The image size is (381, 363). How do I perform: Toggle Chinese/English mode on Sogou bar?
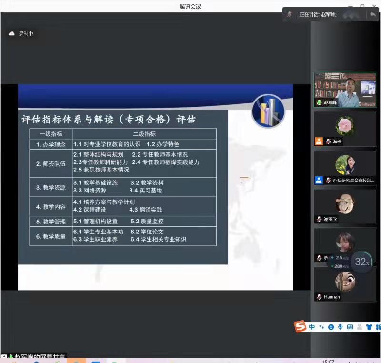[312, 327]
